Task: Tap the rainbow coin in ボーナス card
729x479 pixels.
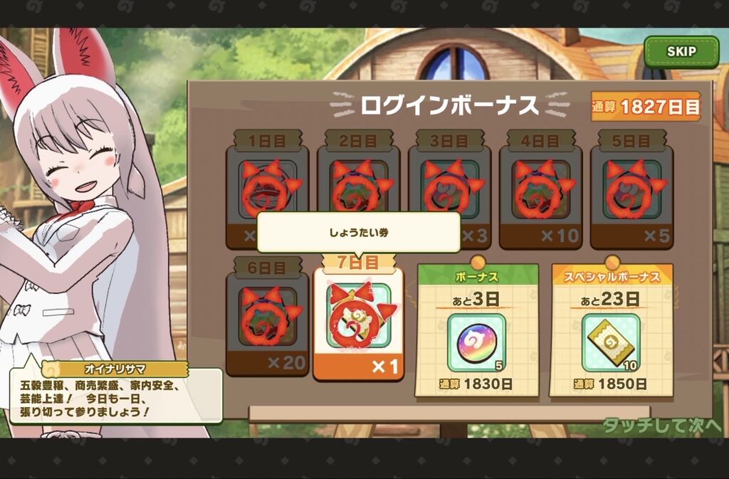Action: (x=476, y=342)
